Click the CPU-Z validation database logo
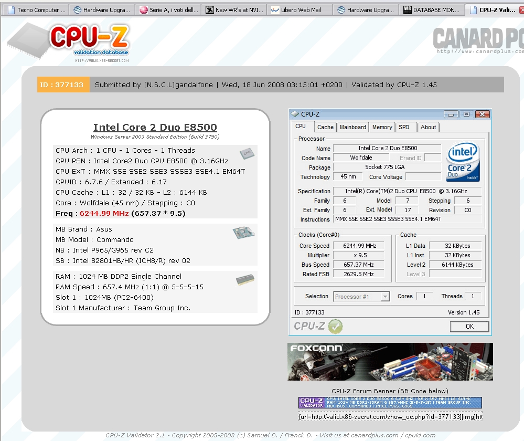 pos(69,42)
